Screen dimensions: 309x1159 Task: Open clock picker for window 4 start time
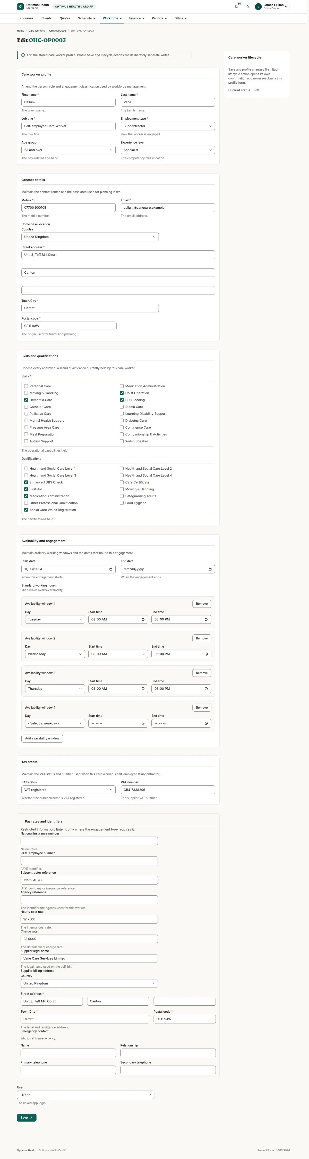(143, 723)
